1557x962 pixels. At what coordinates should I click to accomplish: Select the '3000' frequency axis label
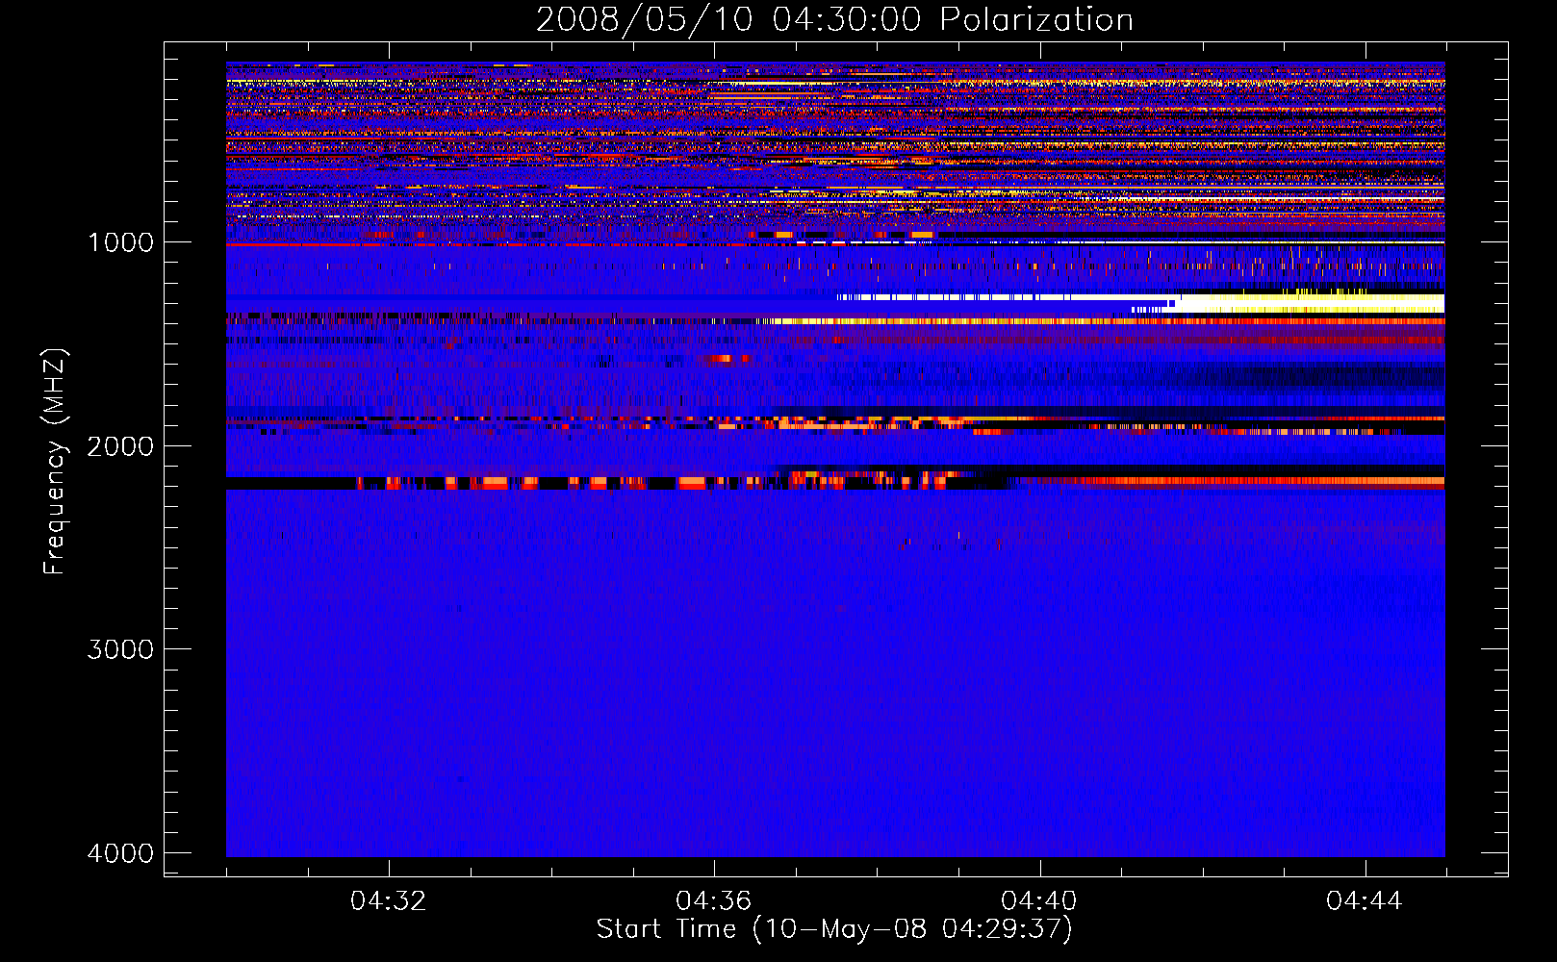[120, 649]
